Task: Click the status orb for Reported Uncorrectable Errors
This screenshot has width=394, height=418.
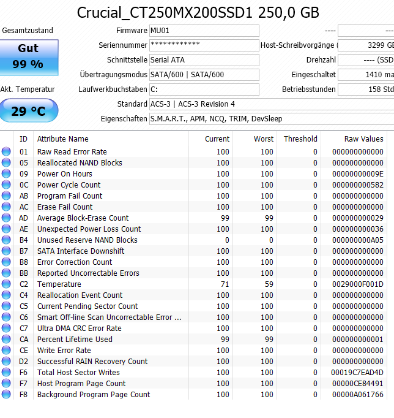Action: [x=6, y=273]
